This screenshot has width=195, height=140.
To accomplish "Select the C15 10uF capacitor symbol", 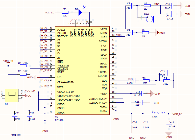I will pos(141,103).
